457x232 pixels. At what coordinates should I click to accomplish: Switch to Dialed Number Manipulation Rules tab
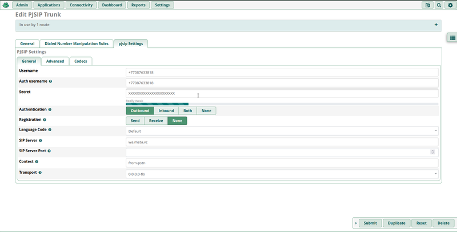[x=77, y=43]
